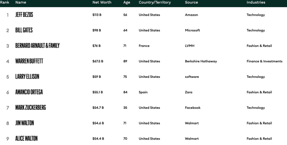287x145 pixels.
Task: Click the Country/Territory column header
Action: (155, 3)
